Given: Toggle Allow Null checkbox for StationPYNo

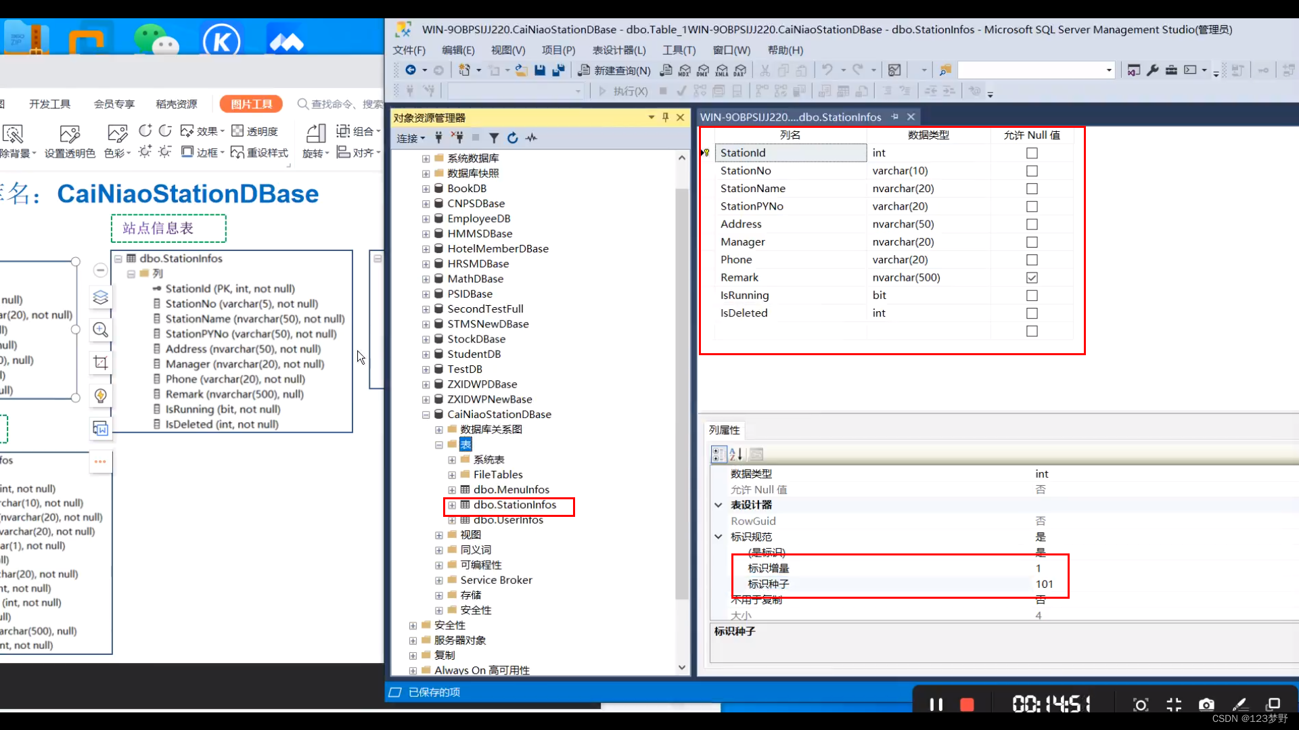Looking at the screenshot, I should (x=1032, y=206).
